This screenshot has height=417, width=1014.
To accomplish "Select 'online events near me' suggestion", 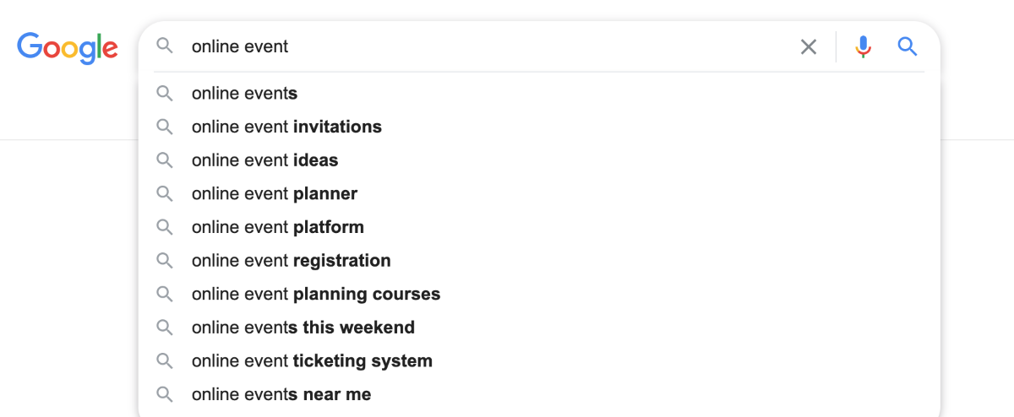I will tap(539, 394).
